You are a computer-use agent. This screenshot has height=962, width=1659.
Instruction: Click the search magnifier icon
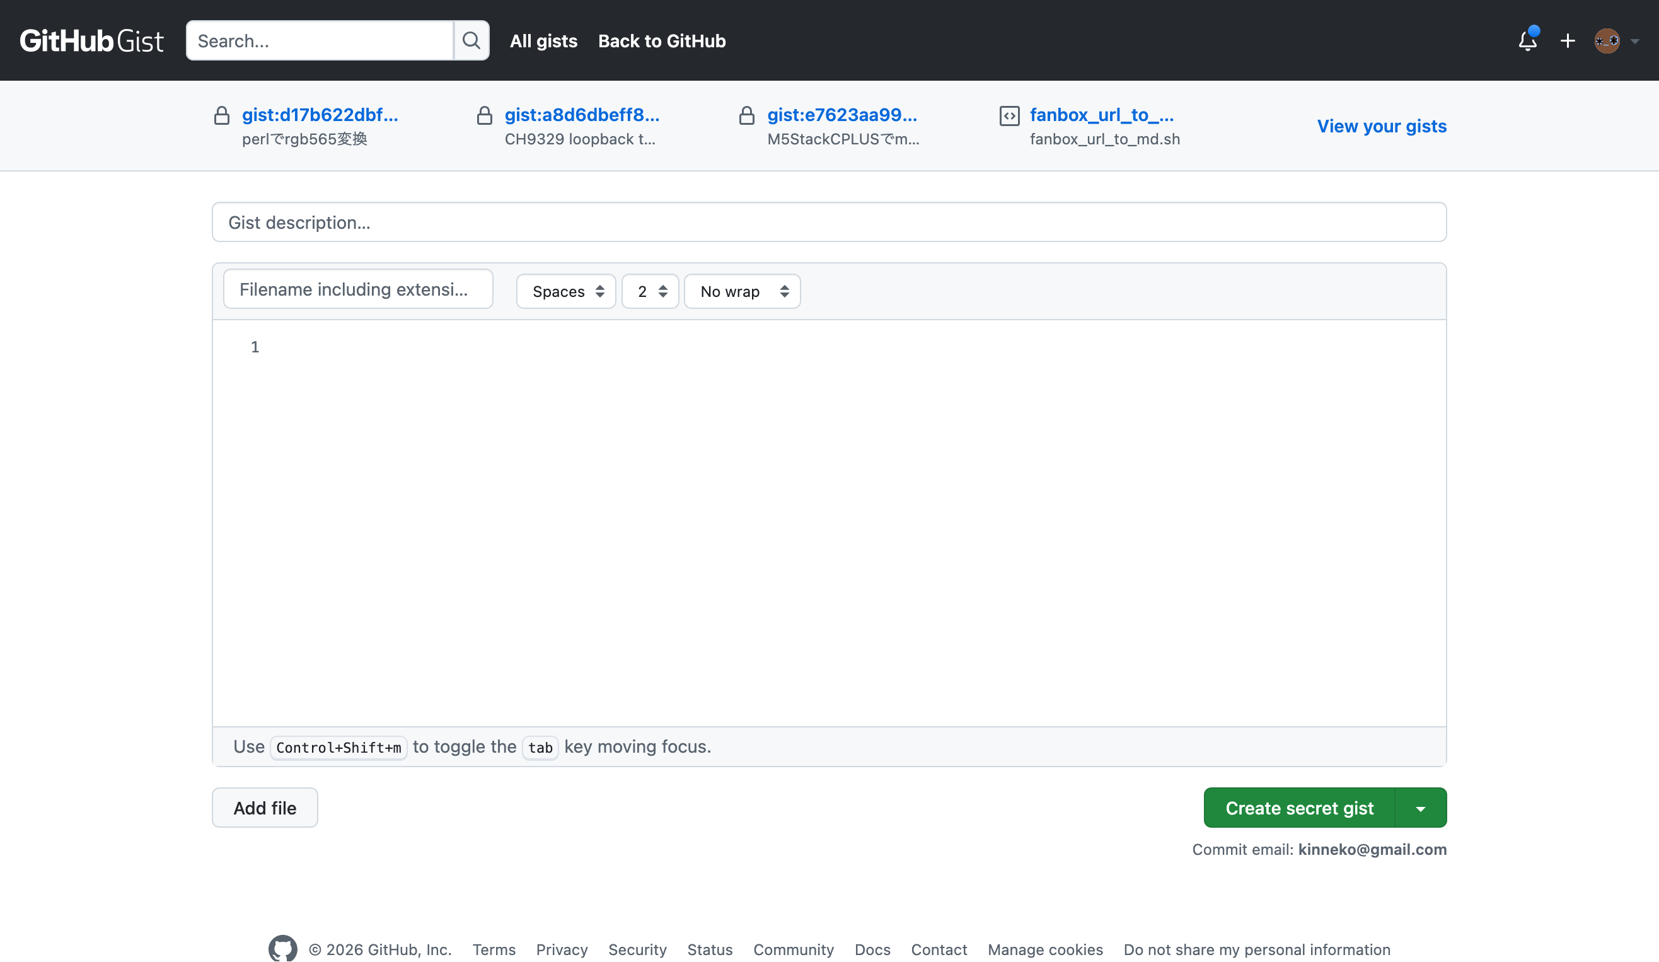pyautogui.click(x=471, y=41)
